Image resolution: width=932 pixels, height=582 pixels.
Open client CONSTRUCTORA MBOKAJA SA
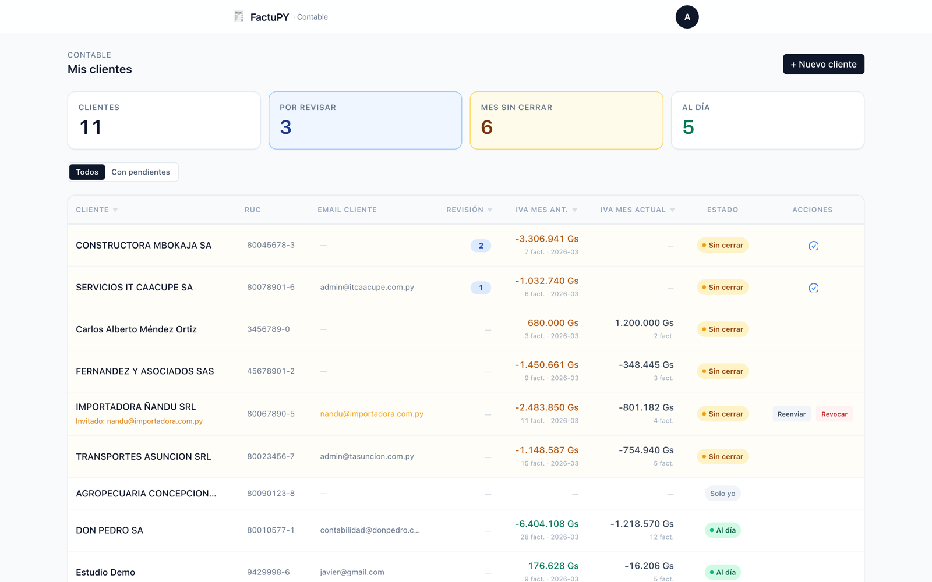pyautogui.click(x=143, y=245)
